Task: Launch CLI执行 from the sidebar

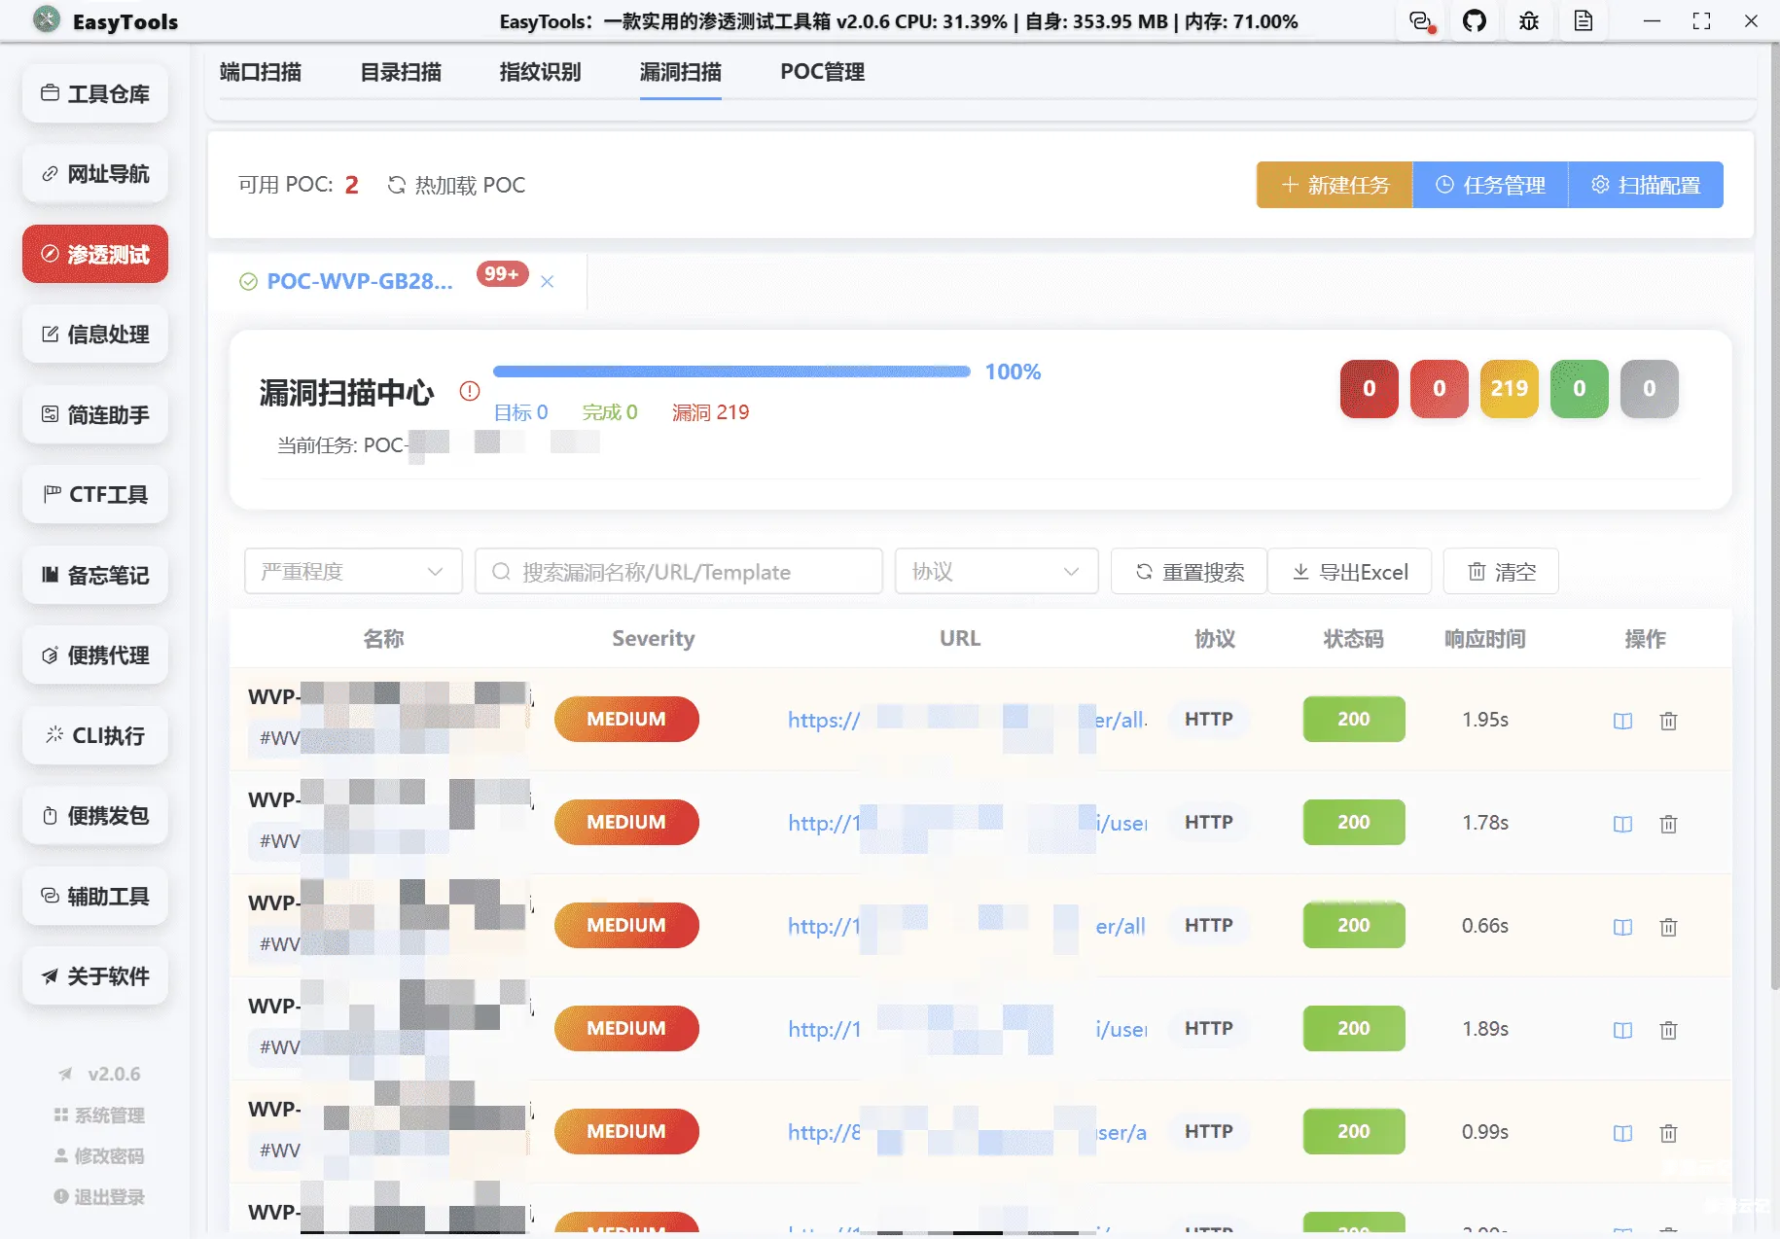Action: click(x=94, y=736)
